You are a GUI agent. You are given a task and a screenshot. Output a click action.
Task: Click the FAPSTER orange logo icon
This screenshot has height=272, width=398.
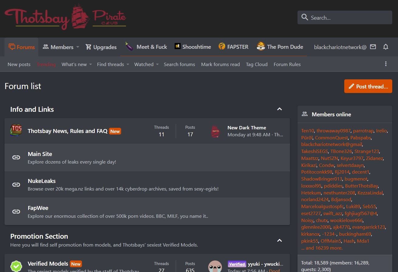coord(222,47)
